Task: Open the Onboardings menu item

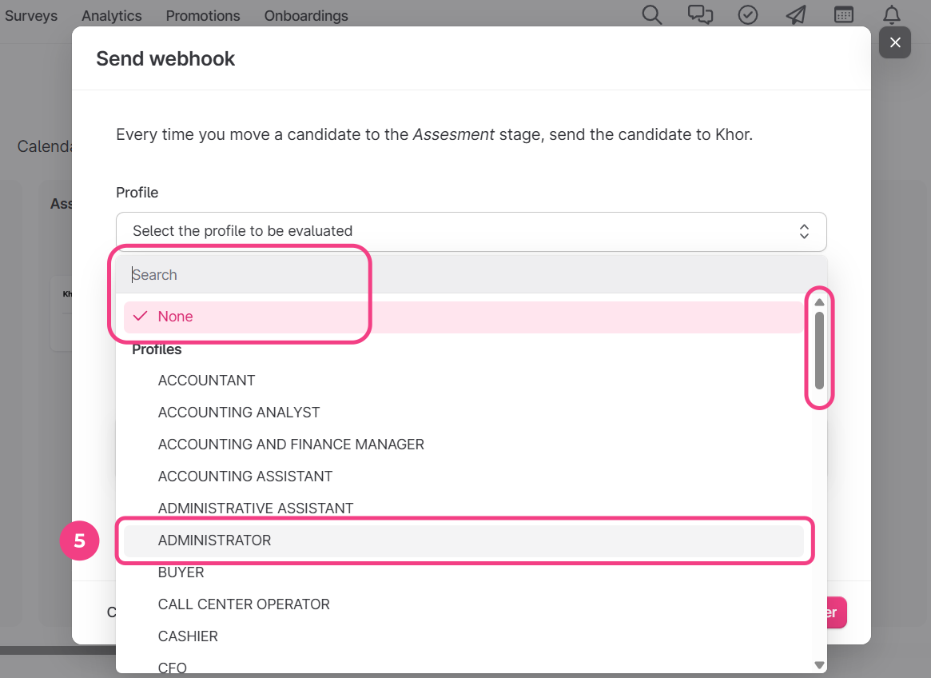Action: pyautogui.click(x=306, y=16)
